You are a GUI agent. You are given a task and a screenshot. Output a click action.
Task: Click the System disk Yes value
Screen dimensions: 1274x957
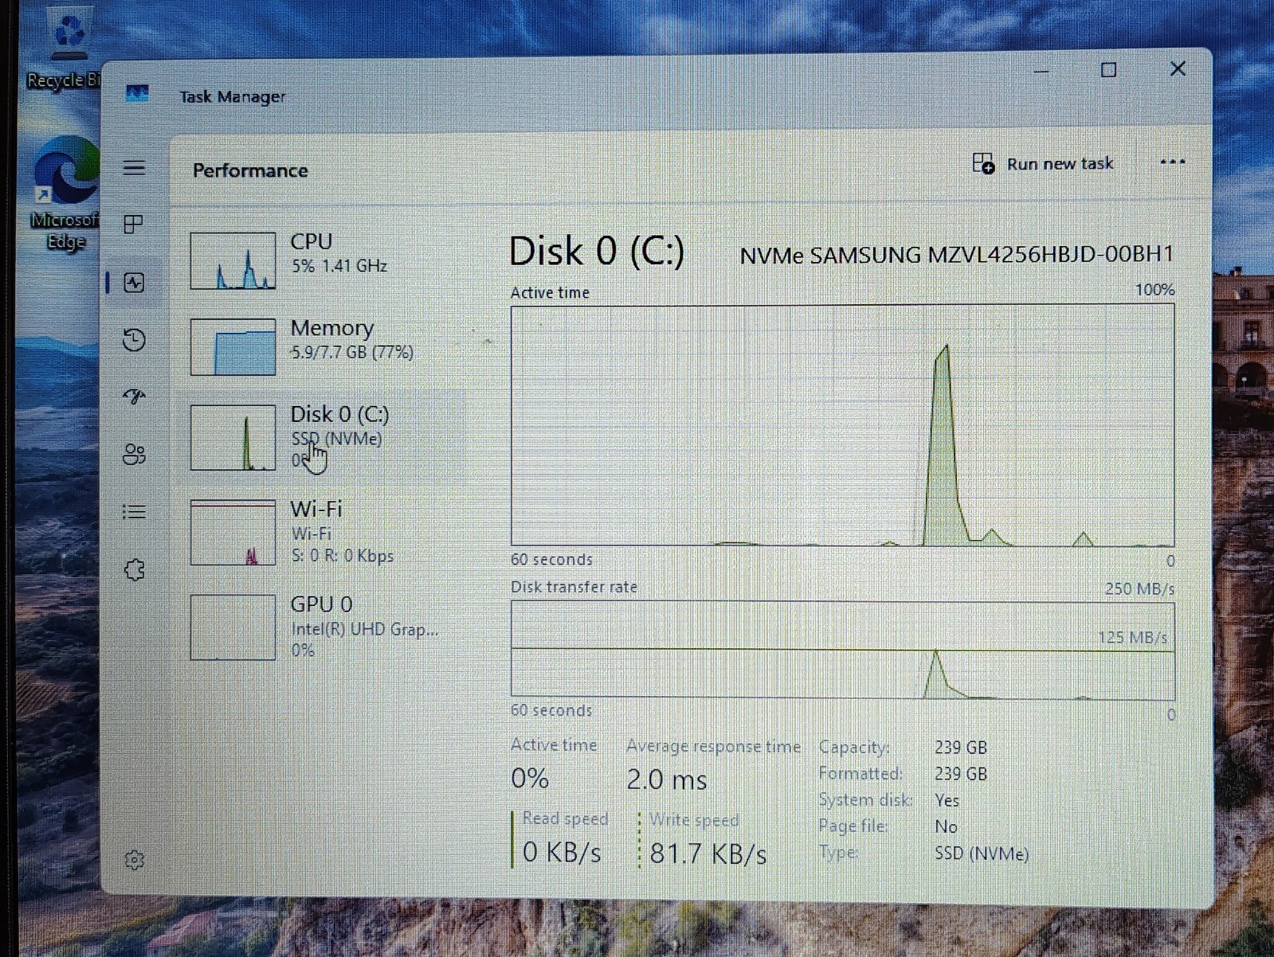947,799
